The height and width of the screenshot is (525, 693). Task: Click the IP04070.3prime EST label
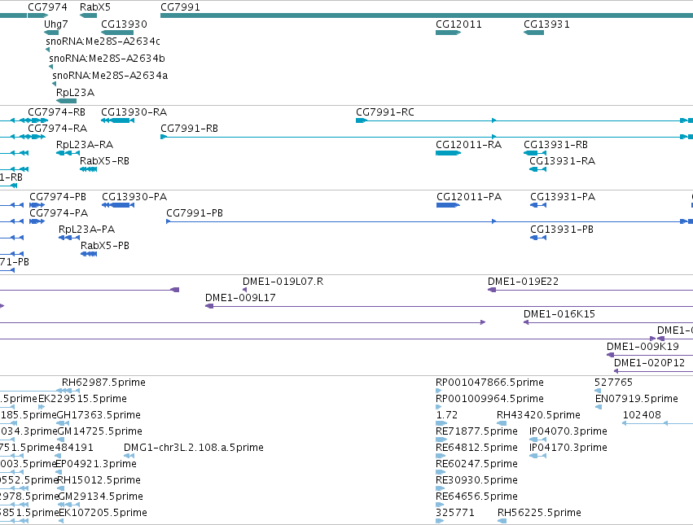(568, 431)
